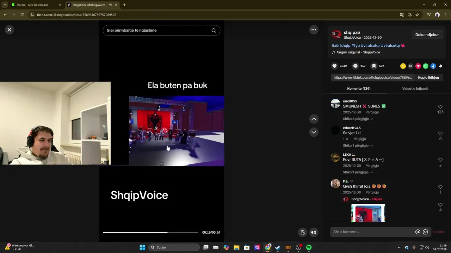This screenshot has height=253, width=451.
Task: Reply to eduartt243's comment via Përgjigju
Action: 359,139
